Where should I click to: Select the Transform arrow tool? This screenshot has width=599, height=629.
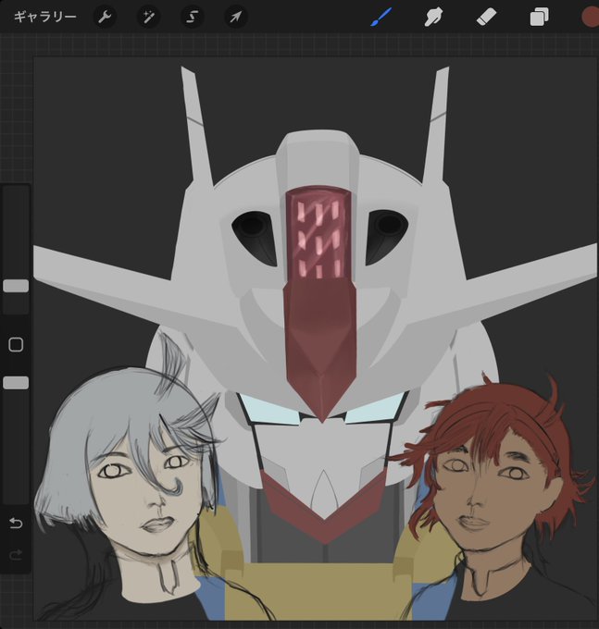tap(236, 17)
